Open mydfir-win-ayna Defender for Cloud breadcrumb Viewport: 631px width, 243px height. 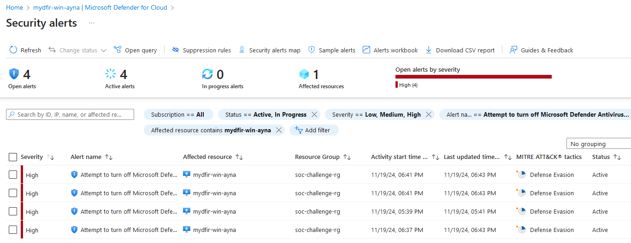pyautogui.click(x=100, y=8)
